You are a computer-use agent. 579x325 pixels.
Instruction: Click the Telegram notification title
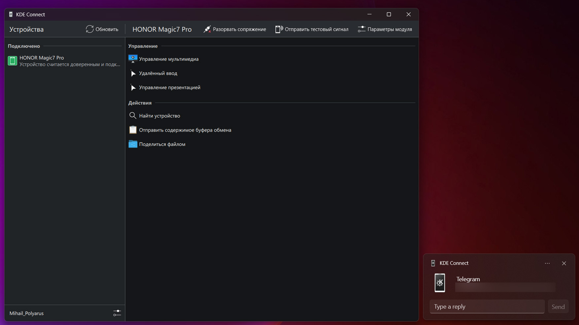(x=468, y=279)
